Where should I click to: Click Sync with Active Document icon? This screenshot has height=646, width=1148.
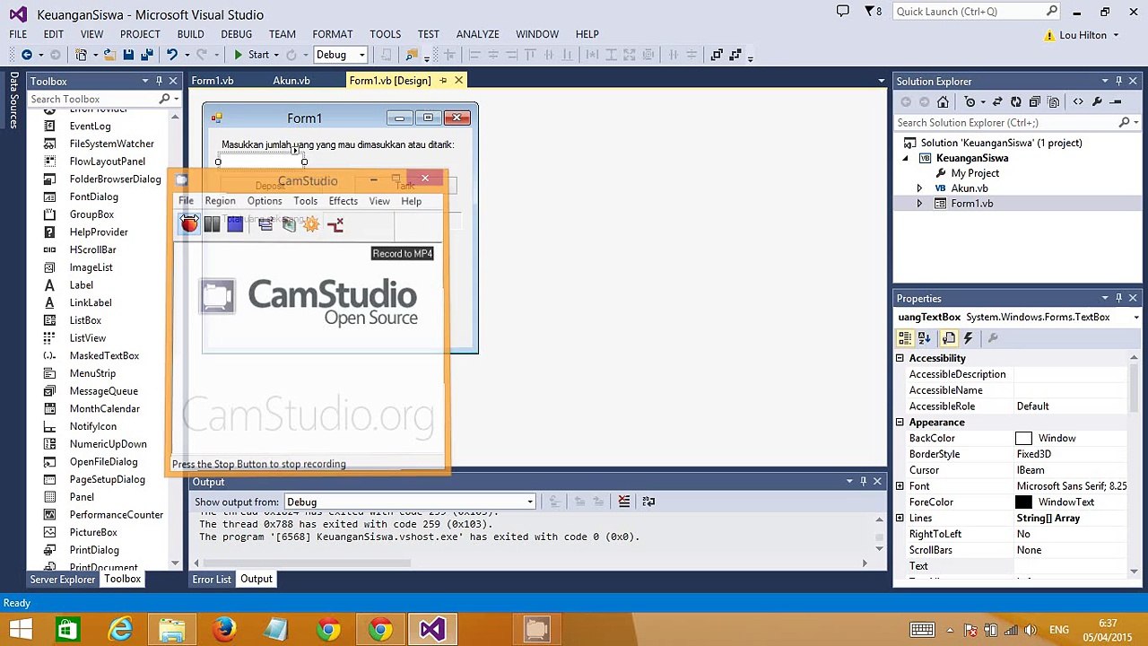point(997,102)
